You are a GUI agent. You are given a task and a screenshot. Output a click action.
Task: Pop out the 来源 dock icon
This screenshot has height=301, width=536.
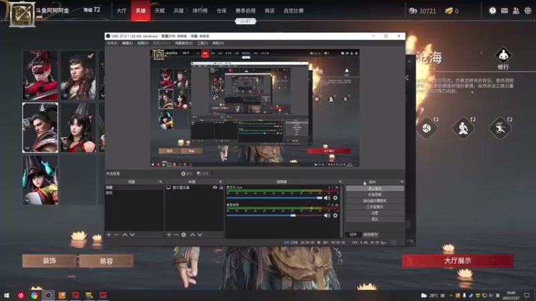click(x=220, y=182)
